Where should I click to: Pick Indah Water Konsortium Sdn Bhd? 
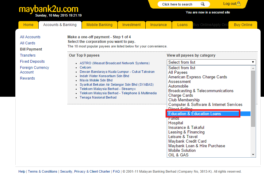tap(104, 76)
